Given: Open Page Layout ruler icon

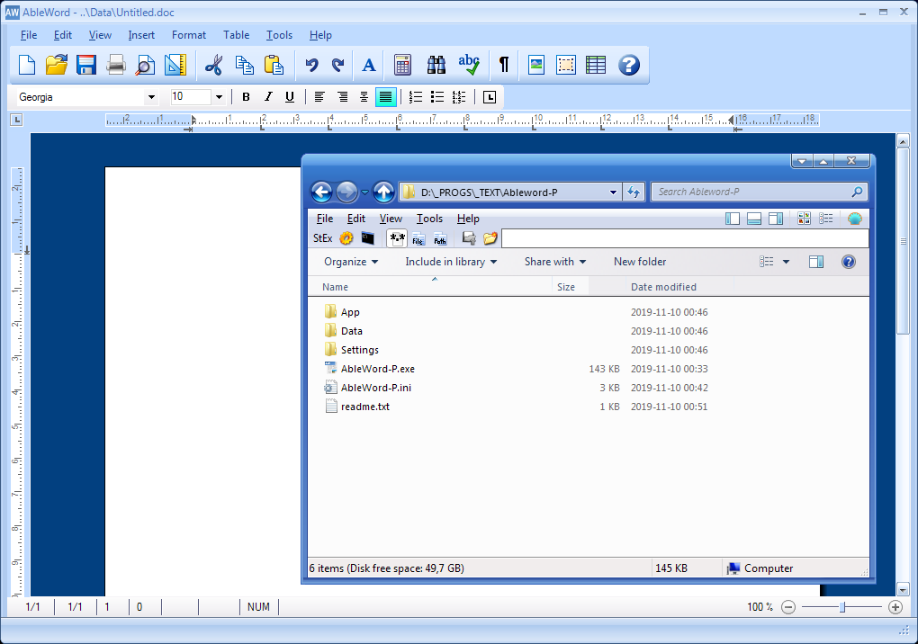Looking at the screenshot, I should (175, 65).
